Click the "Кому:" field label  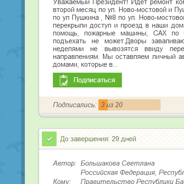(62, 181)
